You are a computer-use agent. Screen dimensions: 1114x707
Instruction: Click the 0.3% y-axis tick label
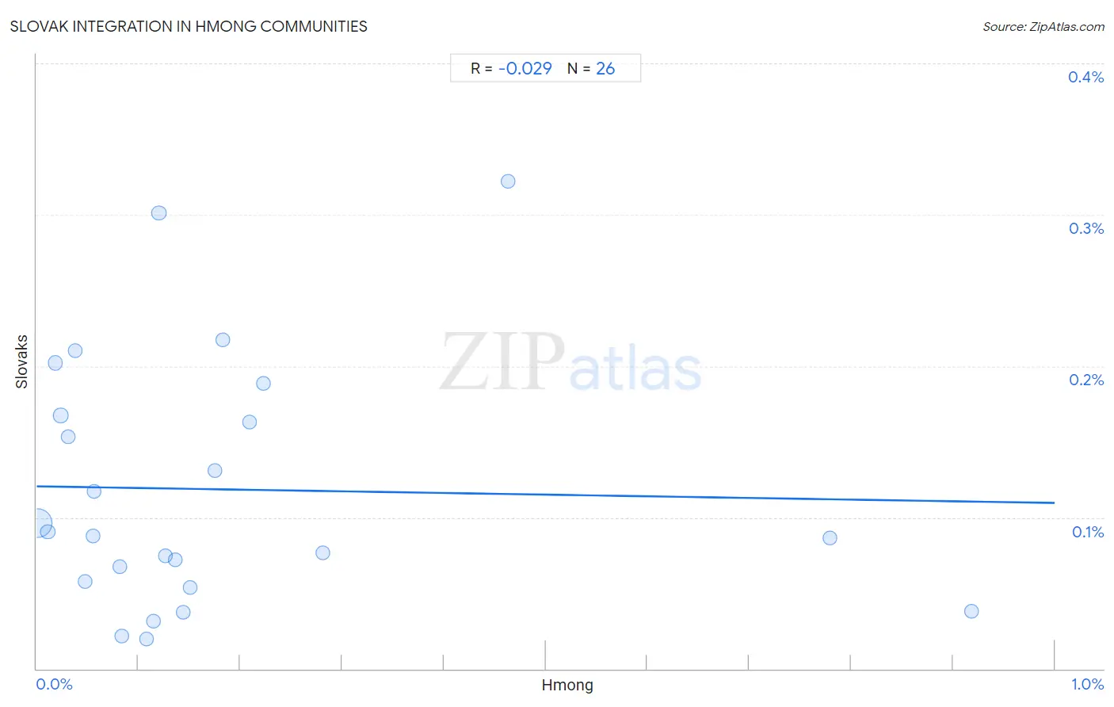coord(1085,228)
